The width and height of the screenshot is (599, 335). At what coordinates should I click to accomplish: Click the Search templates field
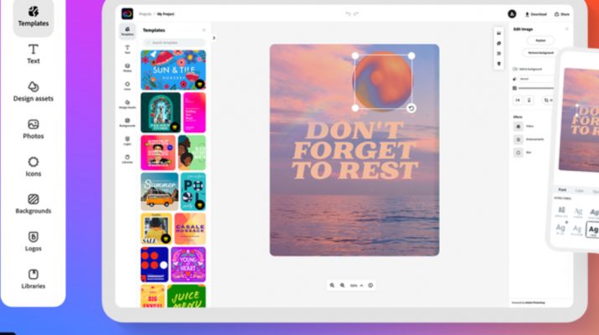[x=173, y=43]
